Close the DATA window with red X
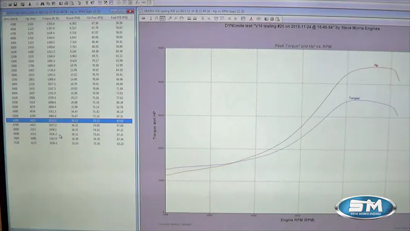Viewport: 410px width, 231px height. (130, 11)
